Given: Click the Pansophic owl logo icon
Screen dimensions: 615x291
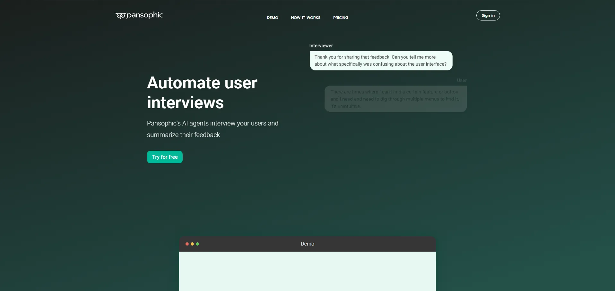Looking at the screenshot, I should pos(120,16).
